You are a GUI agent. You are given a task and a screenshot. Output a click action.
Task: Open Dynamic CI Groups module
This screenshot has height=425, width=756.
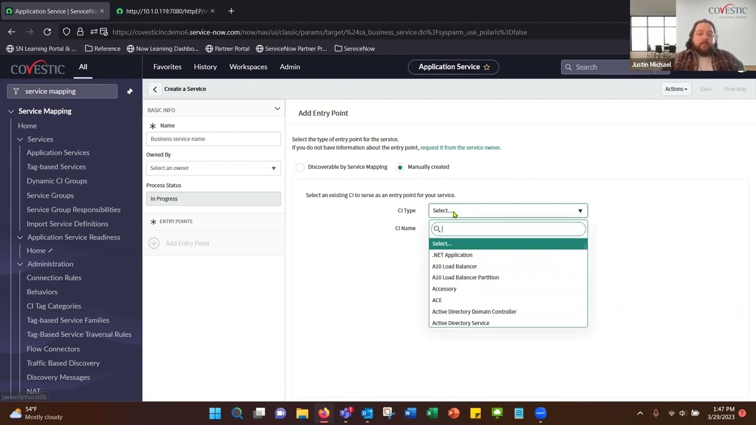[x=57, y=181]
